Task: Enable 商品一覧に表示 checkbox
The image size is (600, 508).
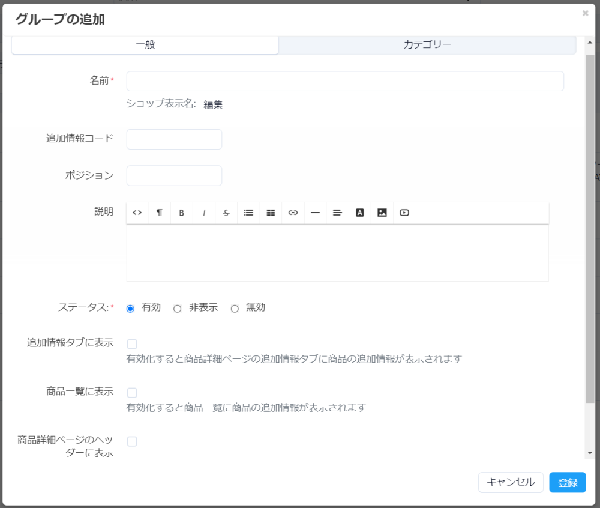Action: coord(132,392)
